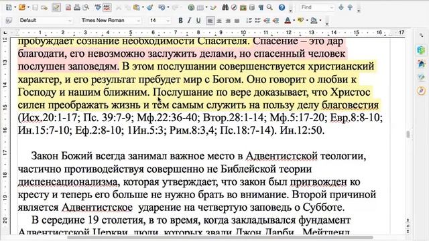The width and height of the screenshot is (429, 241).
Task: Expand the New document type arrow
Action: tap(15, 7)
